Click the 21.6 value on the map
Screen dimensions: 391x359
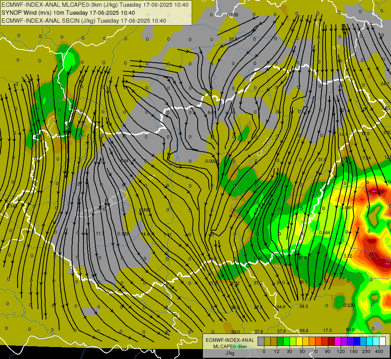(303, 258)
